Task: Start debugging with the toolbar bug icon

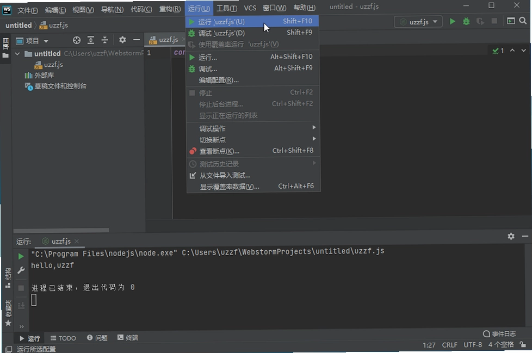Action: click(x=466, y=22)
